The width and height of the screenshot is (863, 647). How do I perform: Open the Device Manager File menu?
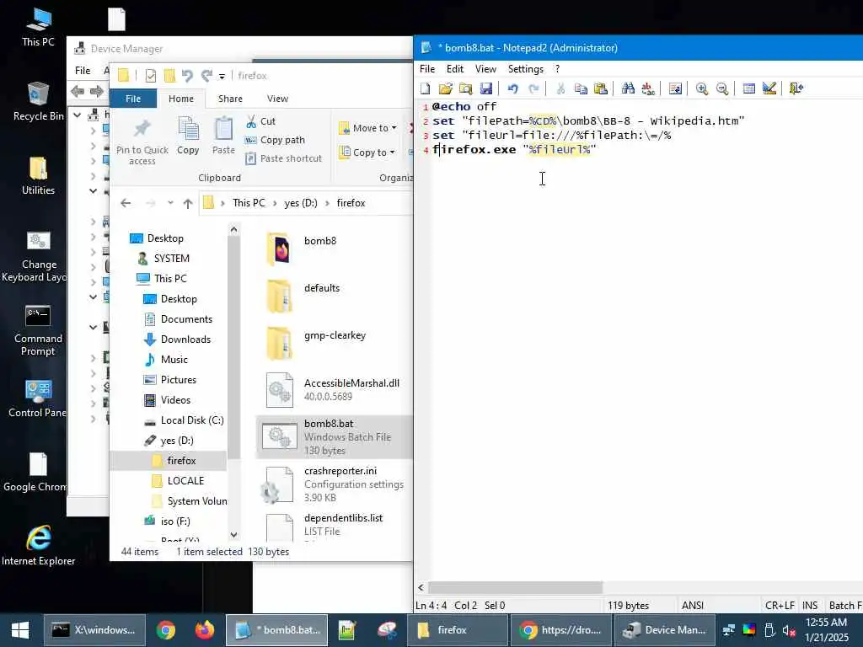click(83, 71)
